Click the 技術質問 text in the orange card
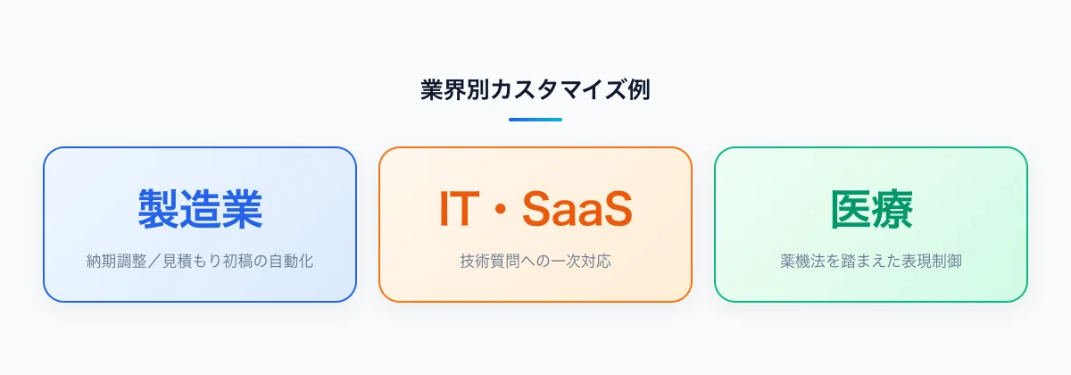 coord(490,262)
